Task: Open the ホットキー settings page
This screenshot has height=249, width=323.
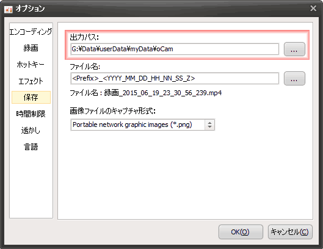Action: (31, 65)
